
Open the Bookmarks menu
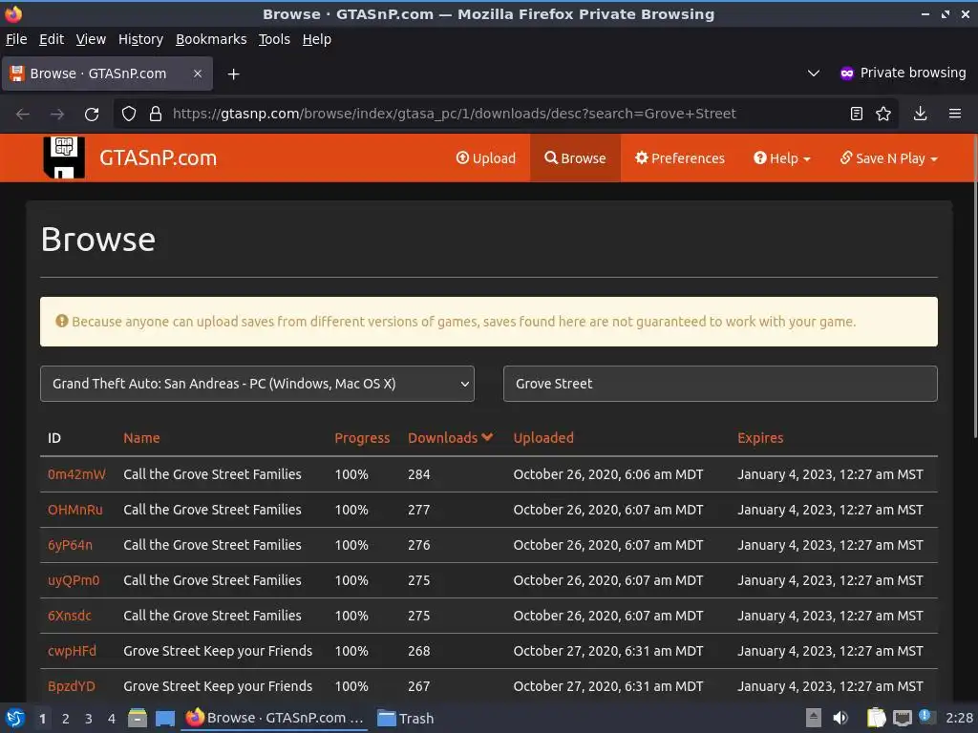pyautogui.click(x=211, y=39)
